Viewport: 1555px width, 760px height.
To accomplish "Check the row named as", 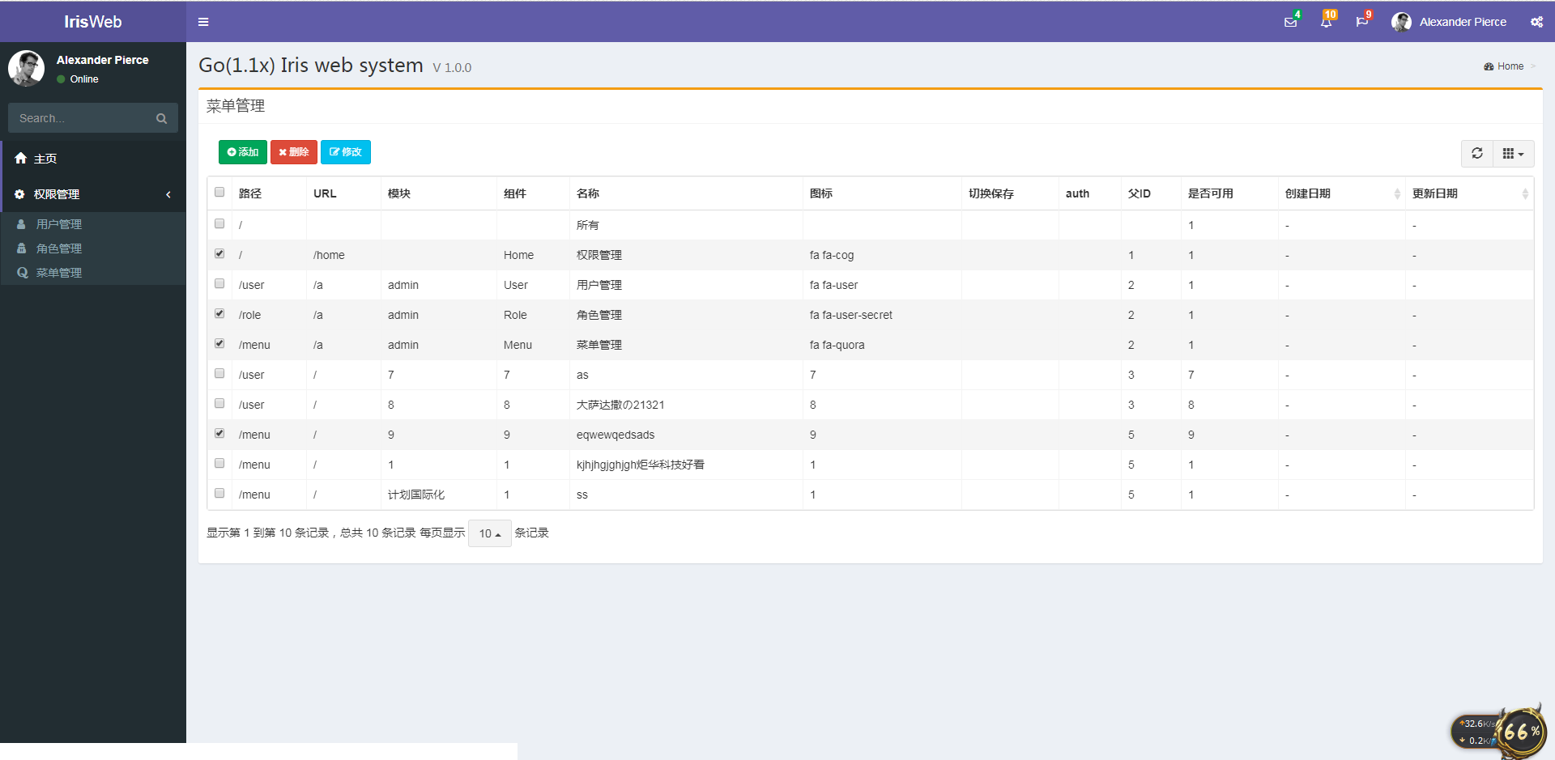I will [x=219, y=373].
